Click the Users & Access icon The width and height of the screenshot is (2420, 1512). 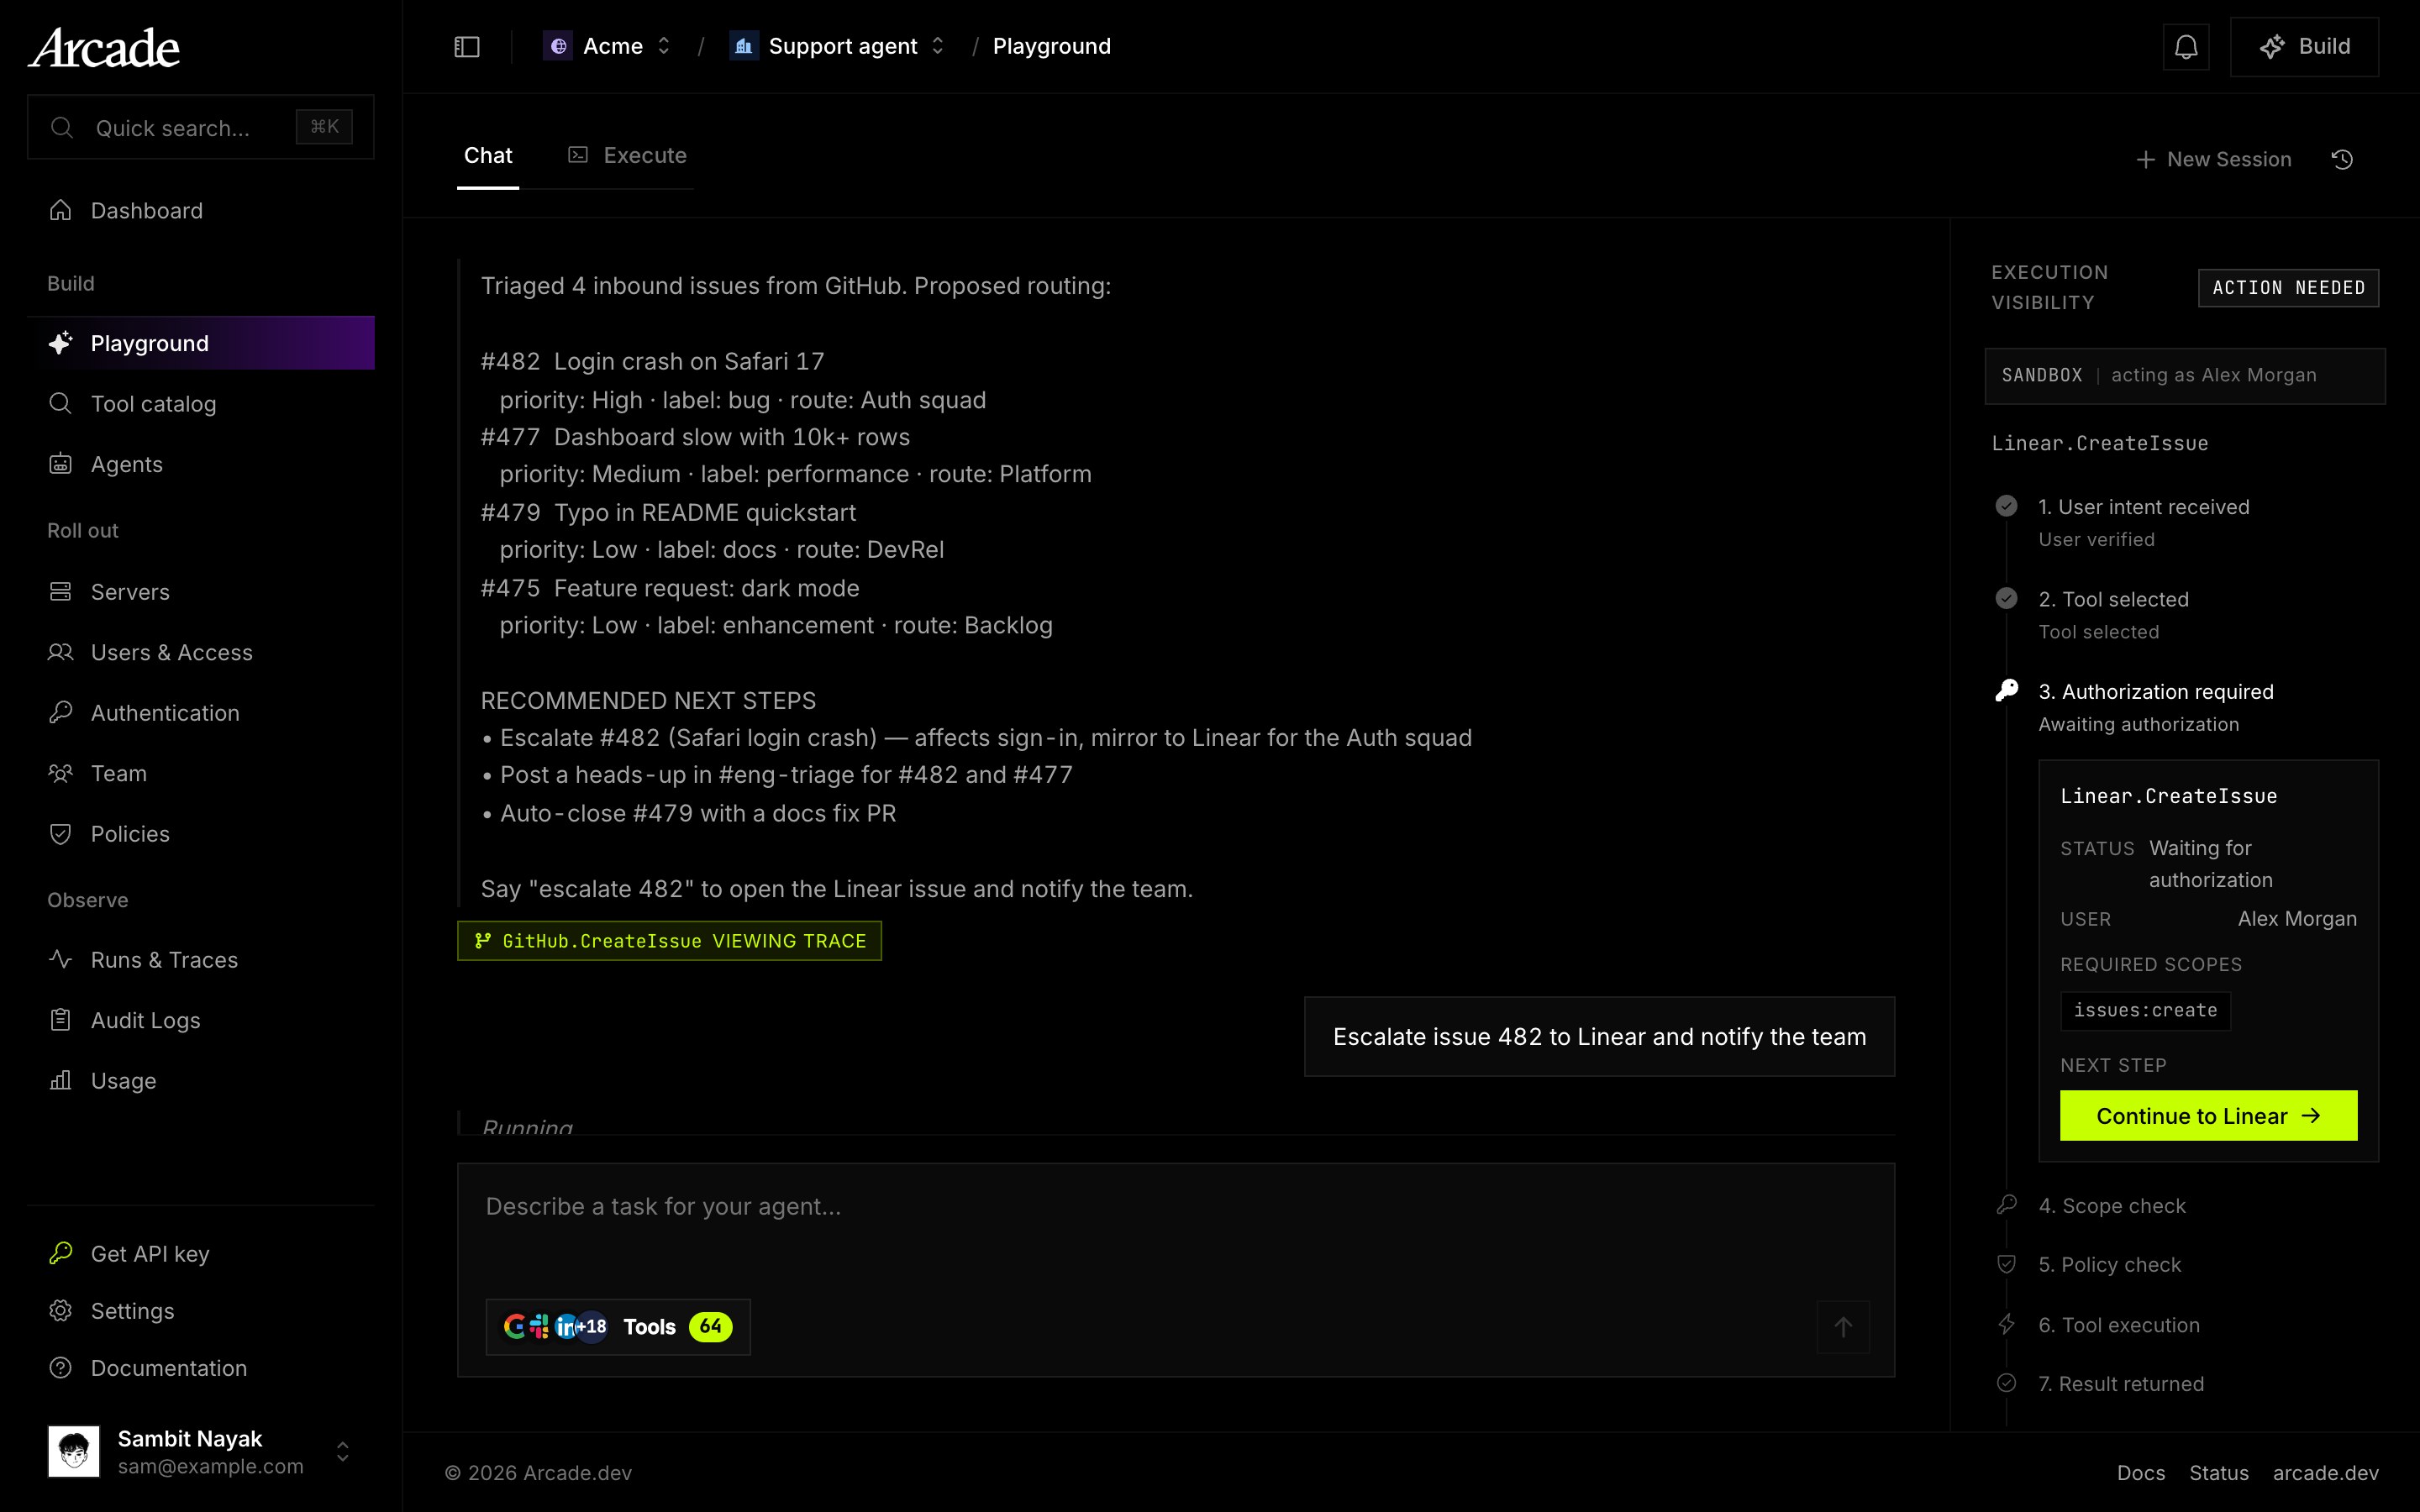(x=61, y=652)
